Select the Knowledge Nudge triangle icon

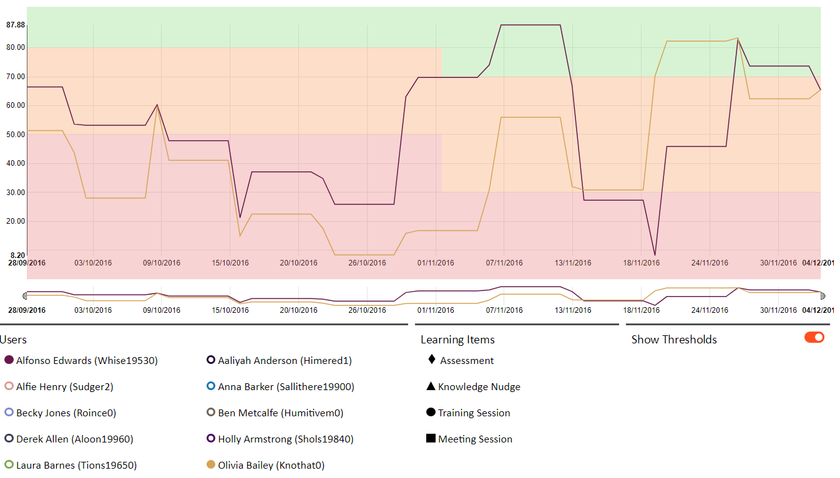431,386
